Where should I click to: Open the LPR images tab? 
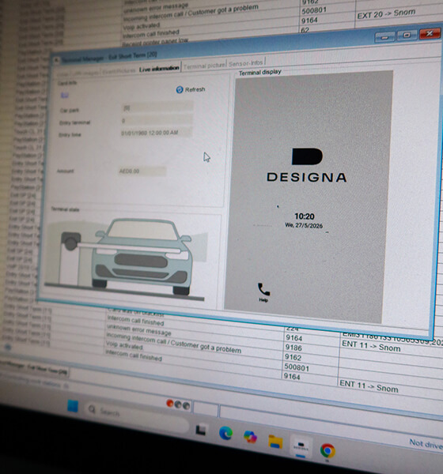86,73
